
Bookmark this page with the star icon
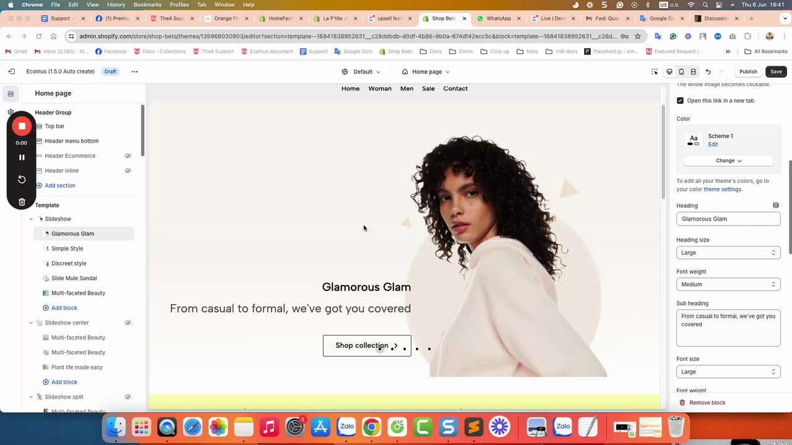tap(637, 36)
